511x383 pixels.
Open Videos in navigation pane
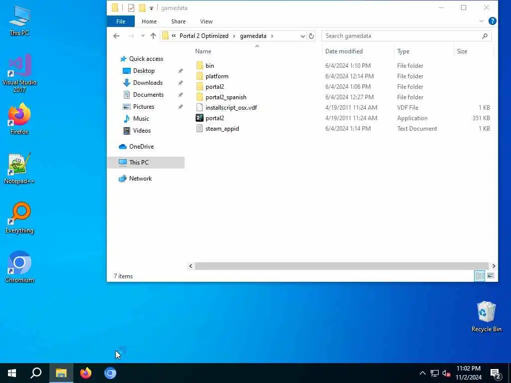[142, 131]
